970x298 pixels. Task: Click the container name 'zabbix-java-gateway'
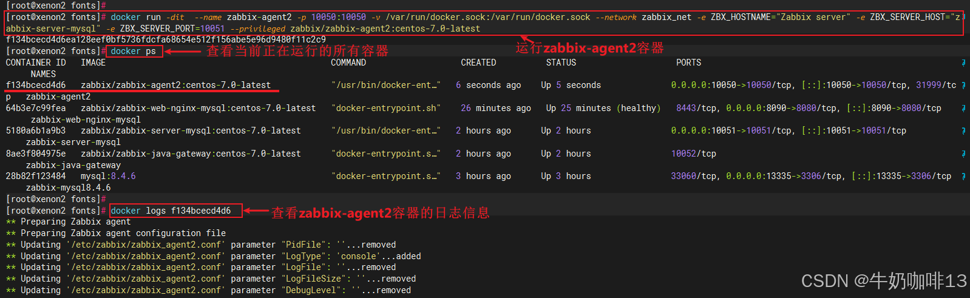tap(73, 165)
